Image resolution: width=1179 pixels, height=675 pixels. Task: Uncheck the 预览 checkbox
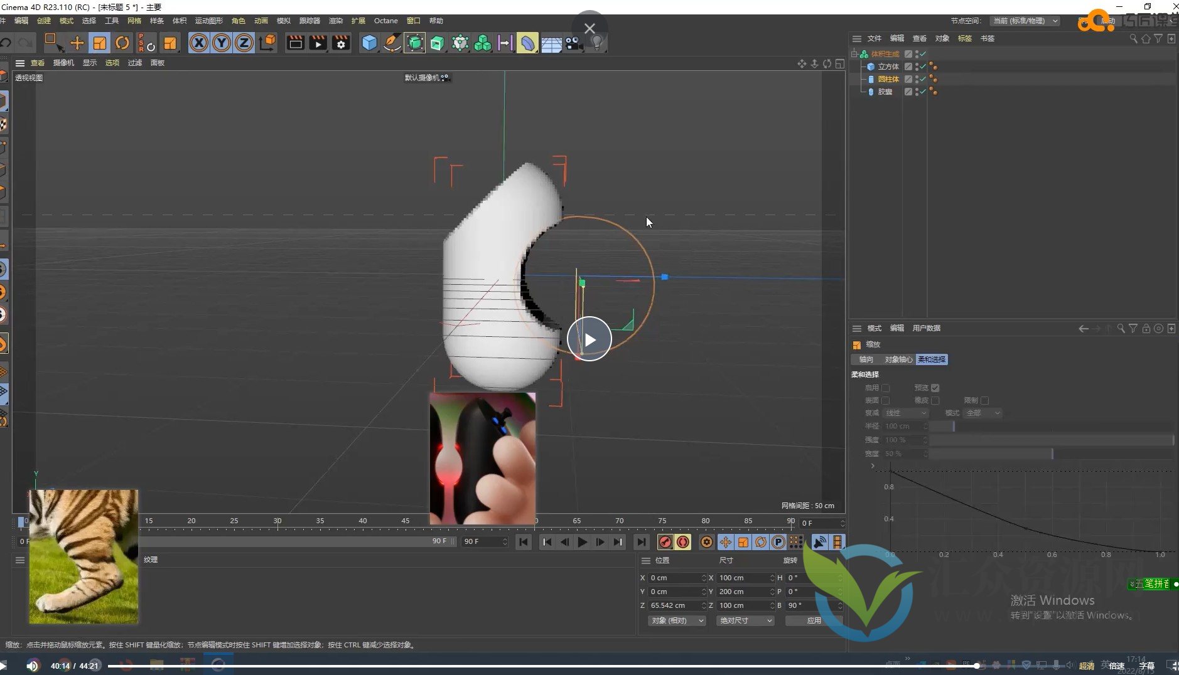pyautogui.click(x=935, y=388)
